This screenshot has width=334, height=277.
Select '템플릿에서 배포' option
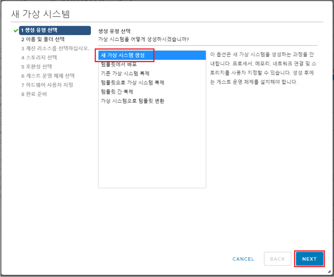point(152,64)
